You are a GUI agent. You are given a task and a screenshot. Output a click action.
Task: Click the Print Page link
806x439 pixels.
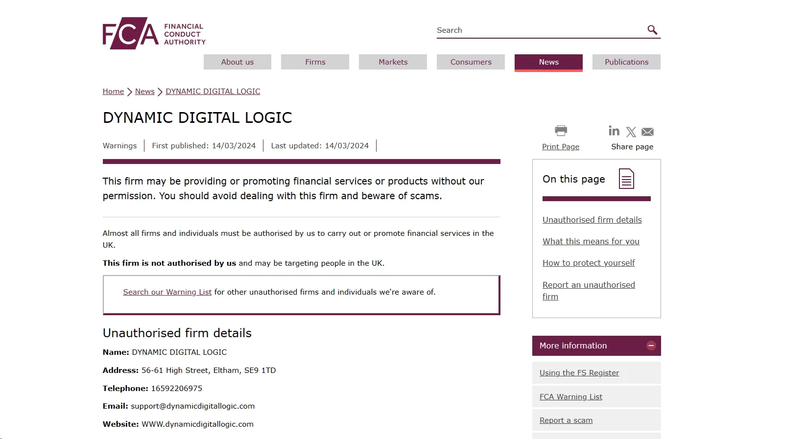tap(561, 147)
